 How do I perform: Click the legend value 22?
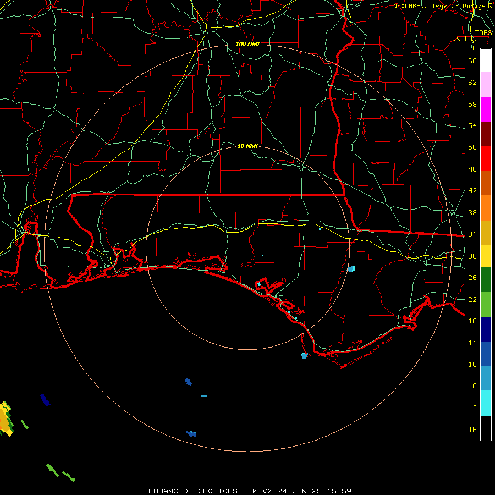(472, 299)
